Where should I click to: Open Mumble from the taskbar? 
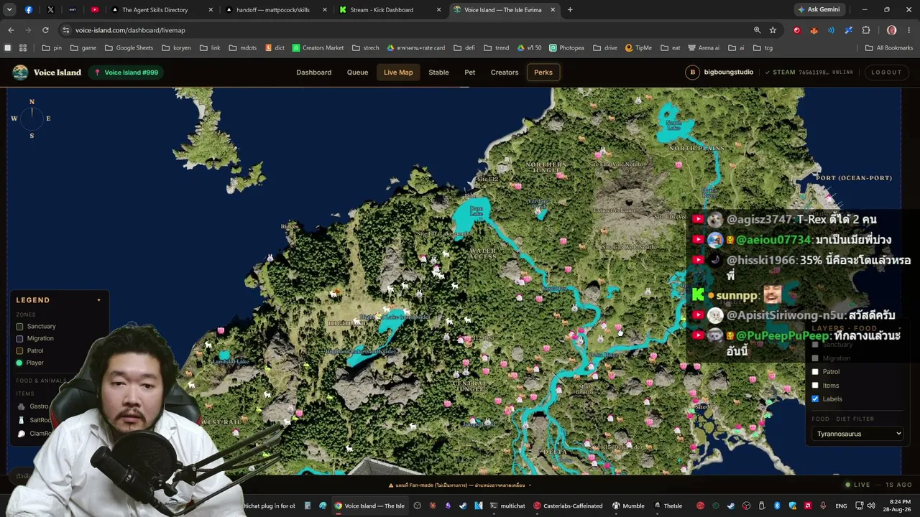[628, 506]
